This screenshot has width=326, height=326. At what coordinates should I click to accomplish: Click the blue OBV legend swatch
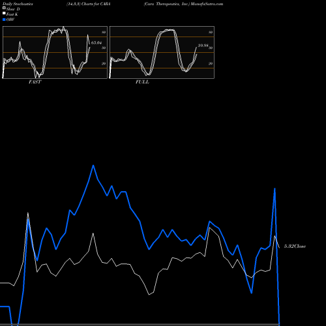pyautogui.click(x=4, y=20)
